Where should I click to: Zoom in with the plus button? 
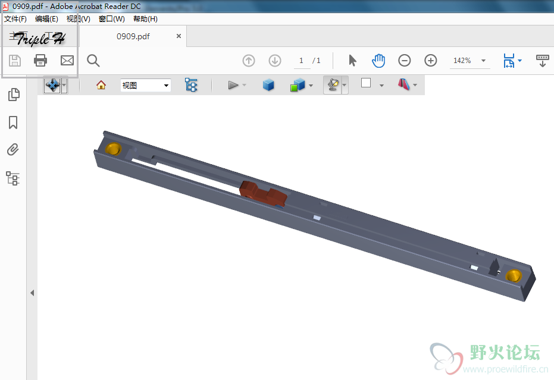coord(431,61)
